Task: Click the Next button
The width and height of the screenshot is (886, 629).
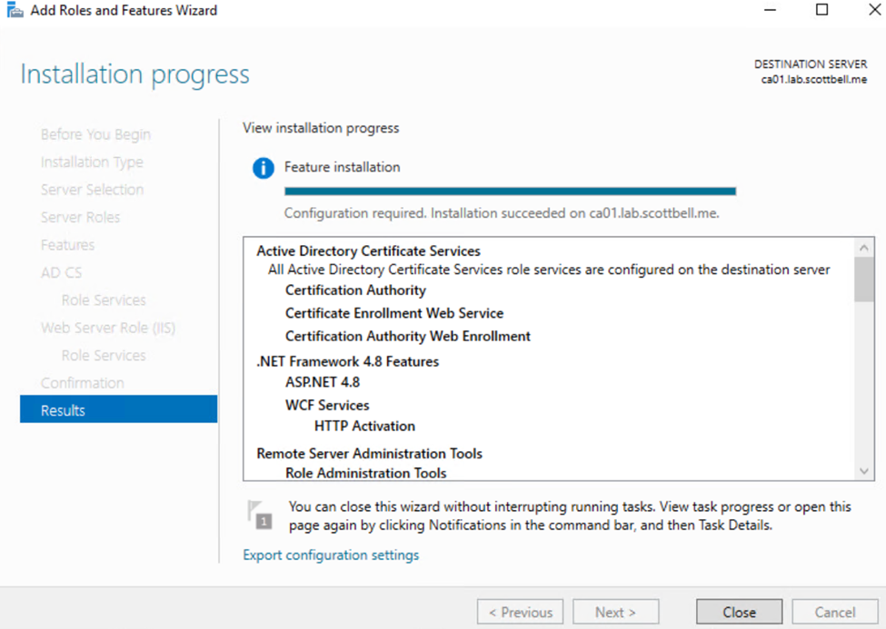Action: coord(615,613)
